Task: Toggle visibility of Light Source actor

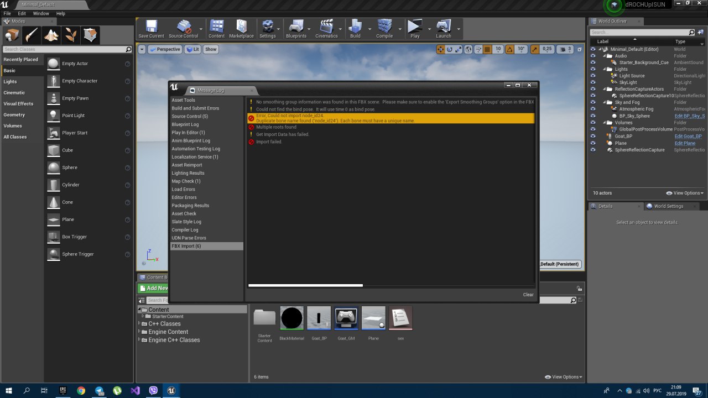Action: tap(593, 76)
